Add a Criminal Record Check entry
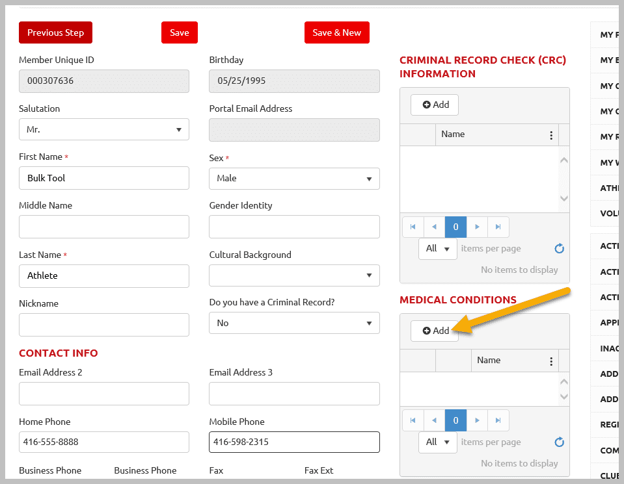The width and height of the screenshot is (624, 484). [x=435, y=105]
